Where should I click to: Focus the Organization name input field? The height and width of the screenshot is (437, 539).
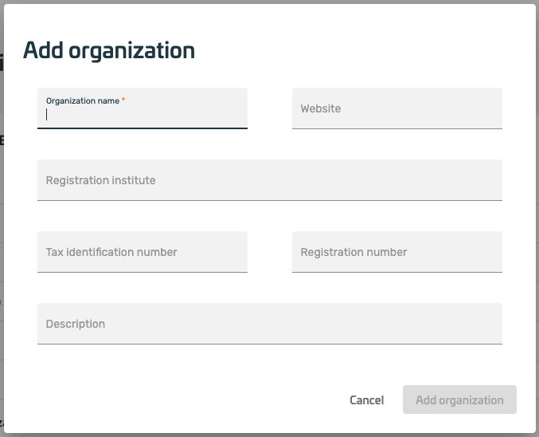click(x=143, y=114)
